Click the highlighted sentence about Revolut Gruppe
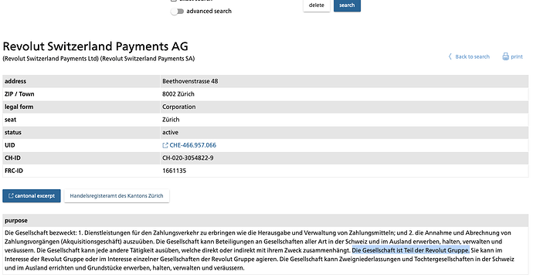This screenshot has height=278, width=533. click(410, 250)
